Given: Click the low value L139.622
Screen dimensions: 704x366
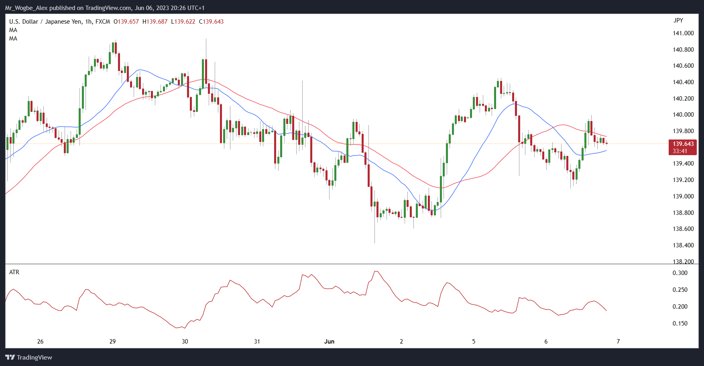Looking at the screenshot, I should click(x=183, y=22).
